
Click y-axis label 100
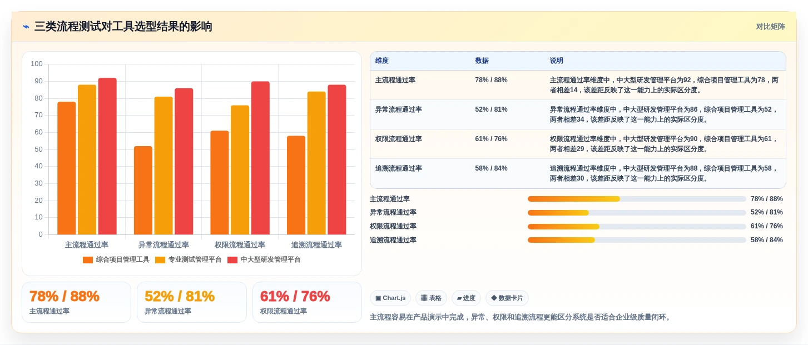(x=37, y=64)
